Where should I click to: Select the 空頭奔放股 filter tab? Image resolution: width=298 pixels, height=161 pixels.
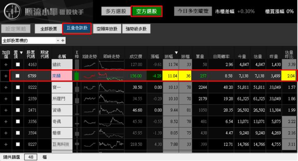107,29
